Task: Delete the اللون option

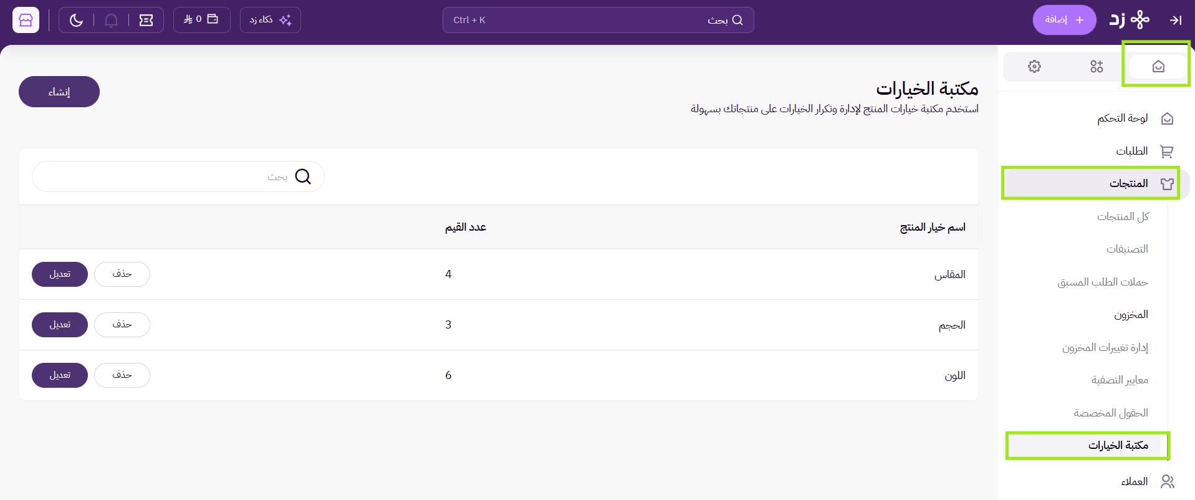Action: pos(122,375)
